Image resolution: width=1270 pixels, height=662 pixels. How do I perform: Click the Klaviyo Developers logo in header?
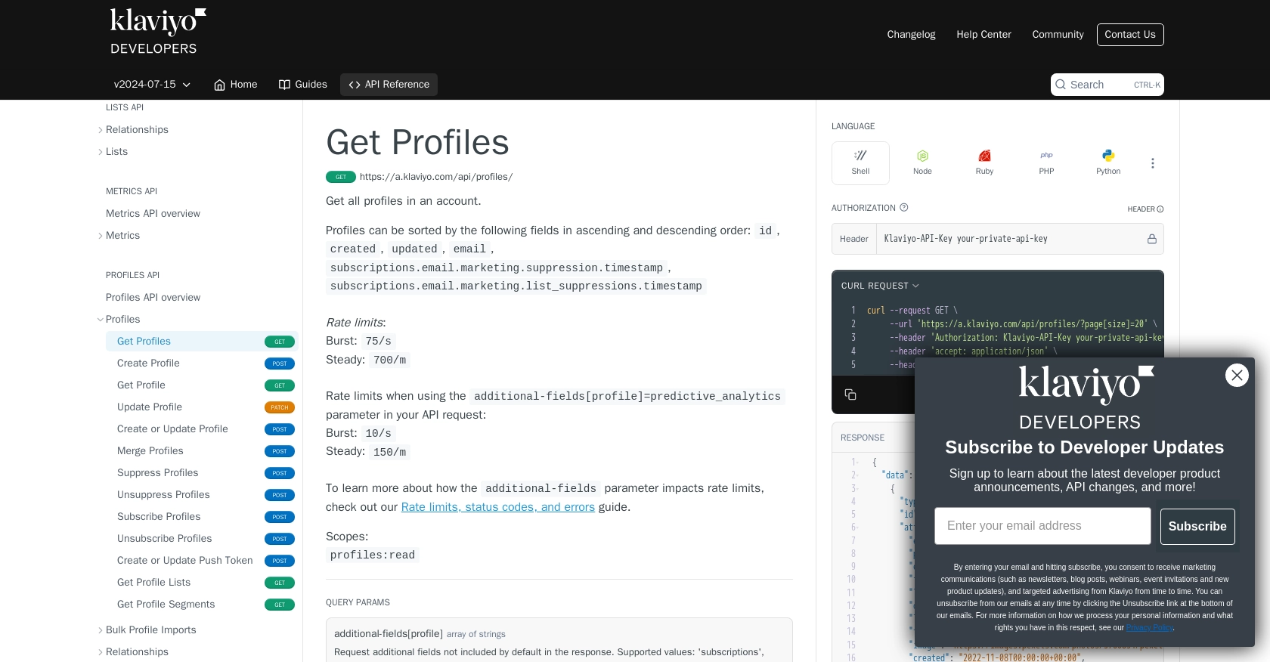click(x=157, y=32)
